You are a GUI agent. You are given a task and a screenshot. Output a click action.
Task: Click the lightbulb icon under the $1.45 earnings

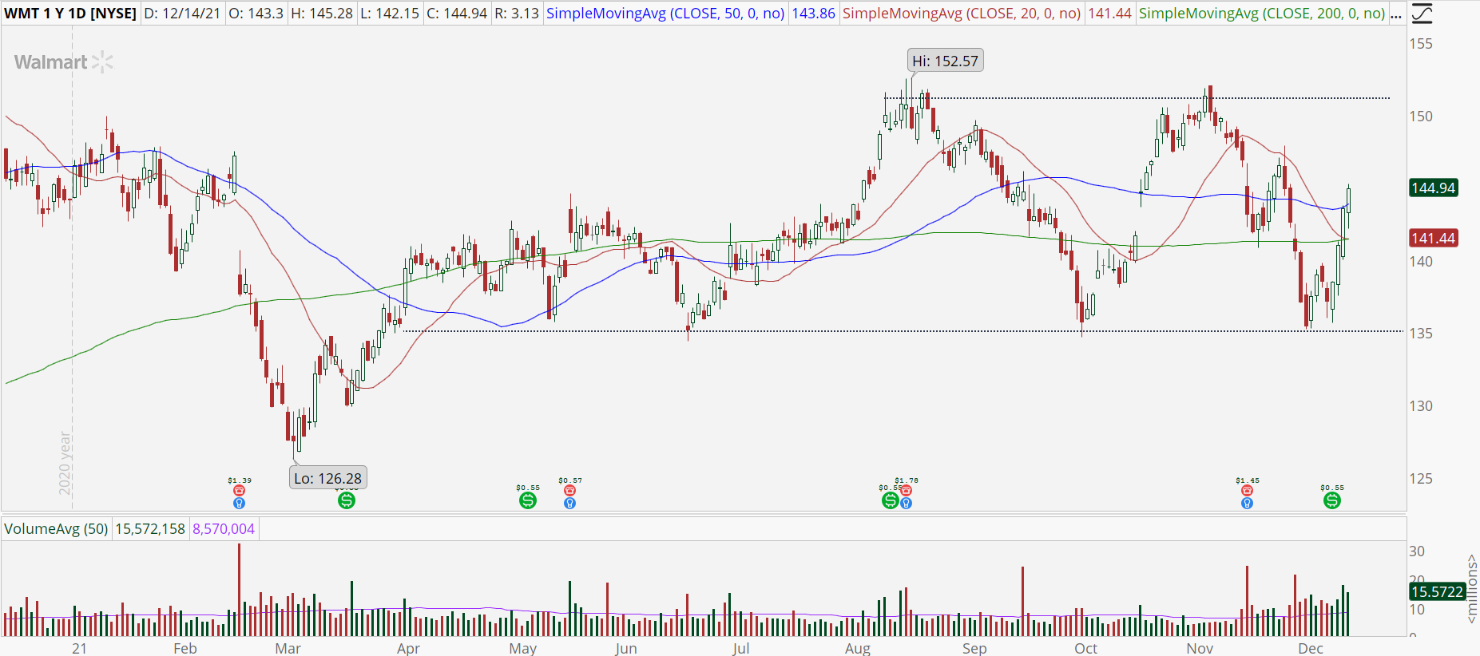(x=1247, y=503)
